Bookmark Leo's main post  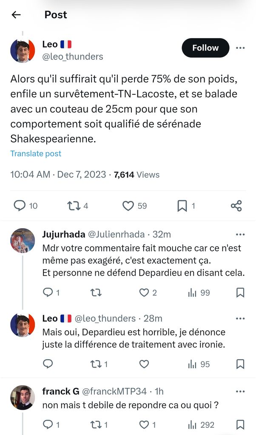(182, 206)
